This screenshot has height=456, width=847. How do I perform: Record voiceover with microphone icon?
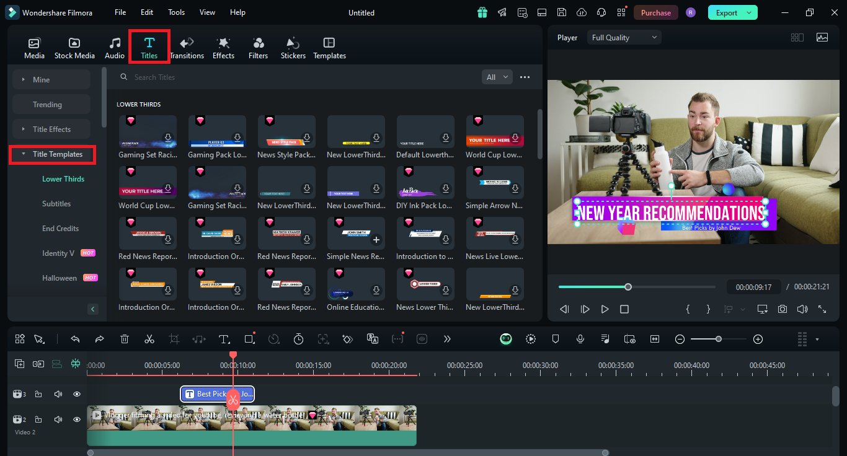(580, 339)
